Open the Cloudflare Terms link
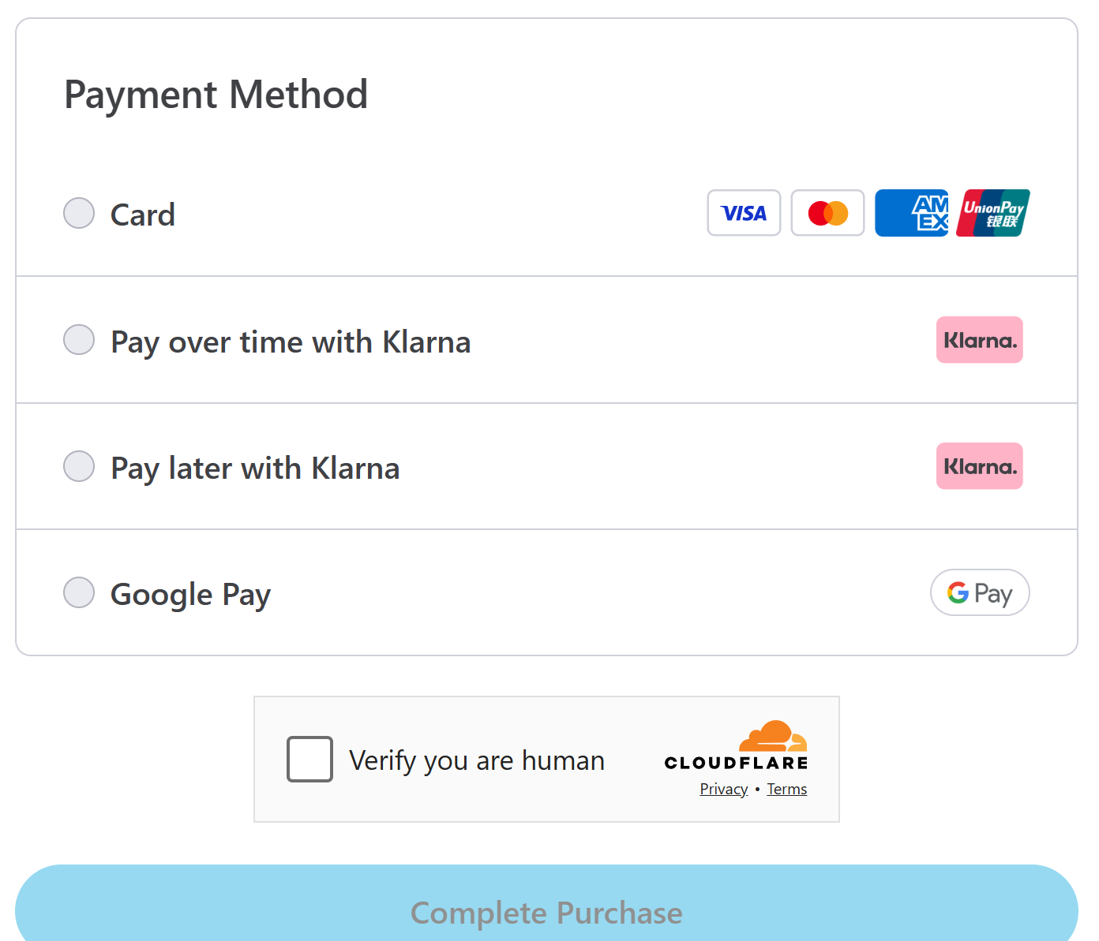The height and width of the screenshot is (941, 1099). [x=786, y=790]
